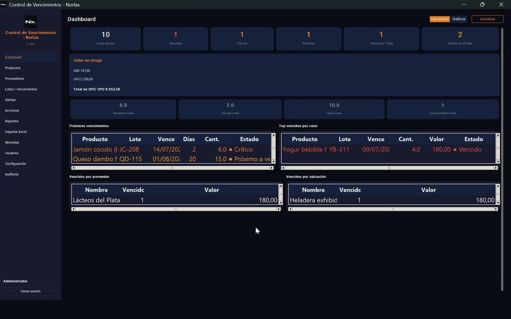Click Valor header in Top vencidos table
The height and width of the screenshot is (319, 511).
pyautogui.click(x=437, y=139)
